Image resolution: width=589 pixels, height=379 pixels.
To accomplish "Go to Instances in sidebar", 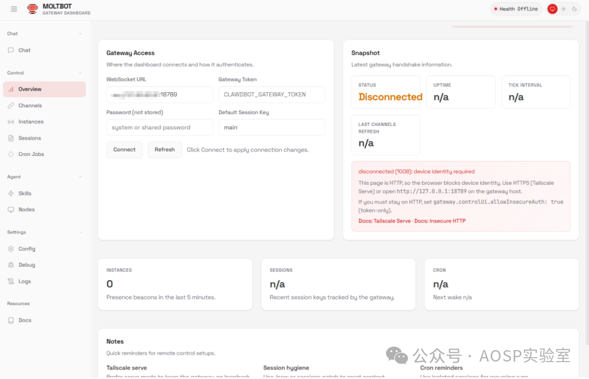I will click(x=31, y=122).
